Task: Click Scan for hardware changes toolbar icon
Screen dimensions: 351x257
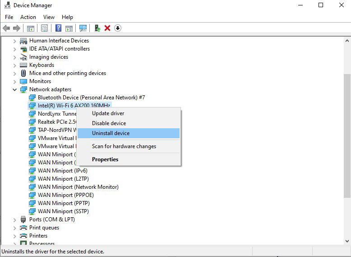Action: [x=83, y=28]
